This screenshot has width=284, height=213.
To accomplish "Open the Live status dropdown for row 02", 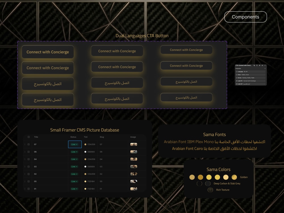I will click(x=74, y=174).
